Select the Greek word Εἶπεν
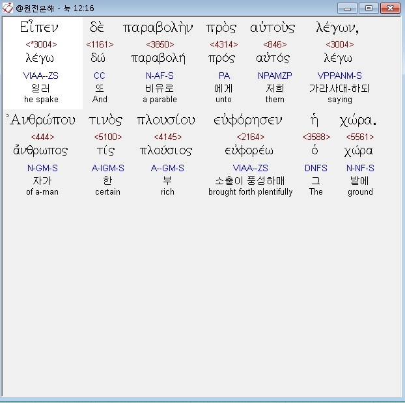Viewport: 405px width, 403px height. tap(39, 27)
